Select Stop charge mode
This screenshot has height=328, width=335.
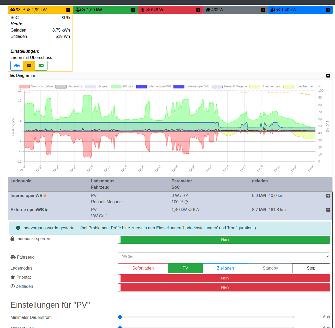311,268
